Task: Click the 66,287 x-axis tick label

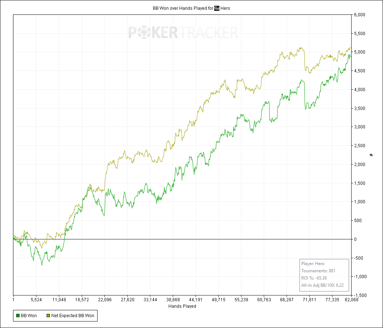Action: [287, 300]
